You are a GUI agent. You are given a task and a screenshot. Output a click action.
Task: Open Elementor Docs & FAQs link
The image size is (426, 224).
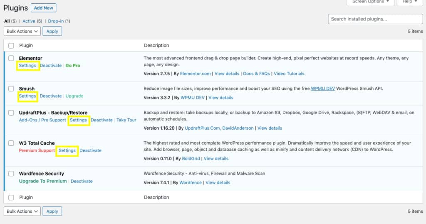(x=256, y=74)
